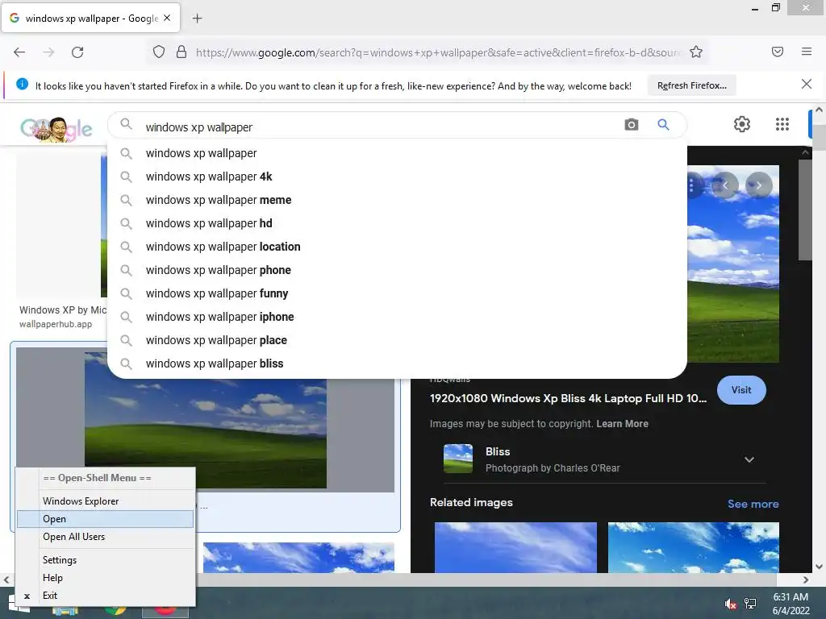
Task: Open the shield tracking protection icon
Action: (x=159, y=52)
